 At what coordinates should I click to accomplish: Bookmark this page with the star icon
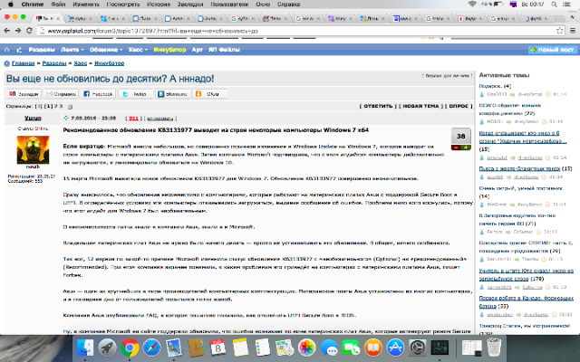(x=560, y=31)
